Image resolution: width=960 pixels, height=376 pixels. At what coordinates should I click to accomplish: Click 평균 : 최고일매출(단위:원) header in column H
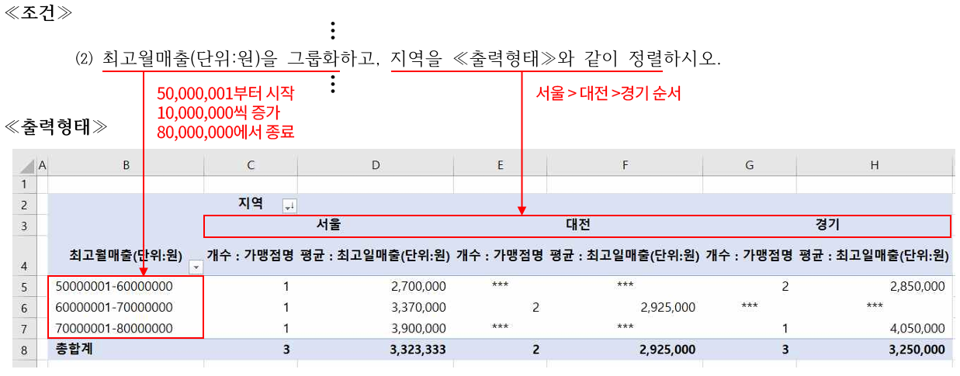(x=874, y=254)
